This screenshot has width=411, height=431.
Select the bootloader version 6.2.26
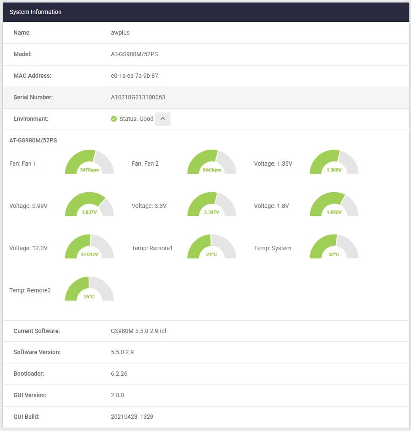[x=119, y=374]
